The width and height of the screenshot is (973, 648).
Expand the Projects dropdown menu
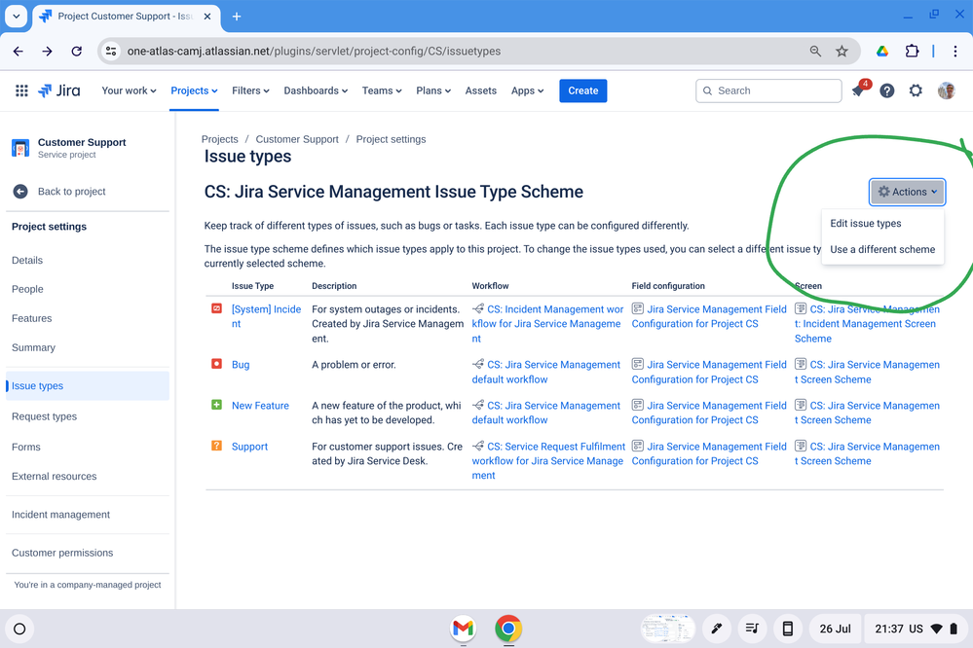pos(194,90)
